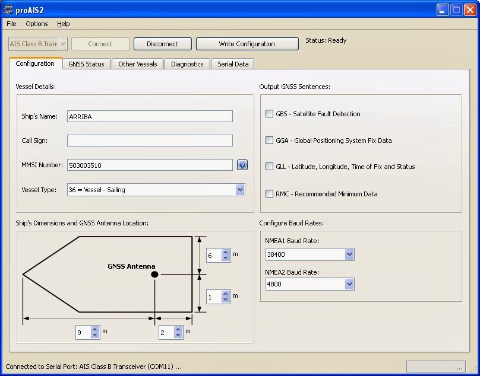Click the 'Connected to Serial Port' status text
The width and height of the screenshot is (480, 376).
coord(94,367)
